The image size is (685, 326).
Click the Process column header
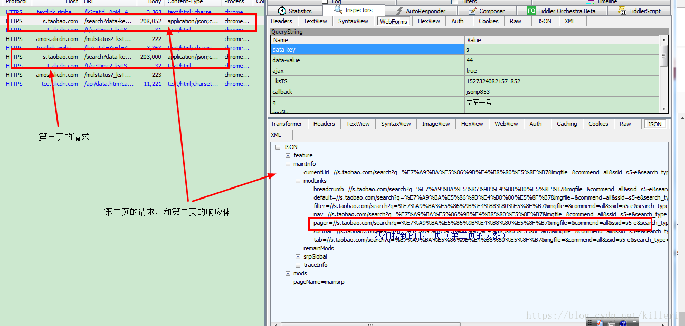[236, 2]
